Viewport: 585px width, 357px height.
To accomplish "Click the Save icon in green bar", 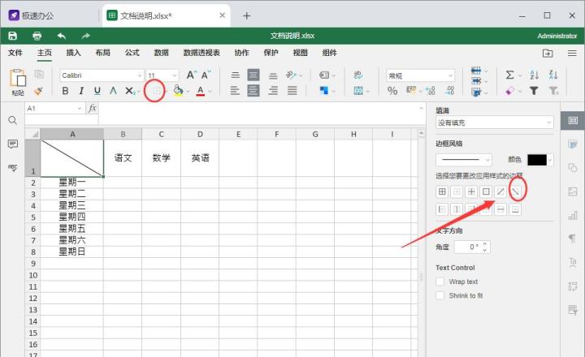I will click(13, 36).
